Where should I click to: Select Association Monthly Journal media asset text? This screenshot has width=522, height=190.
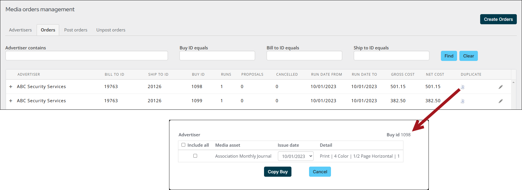pyautogui.click(x=243, y=156)
